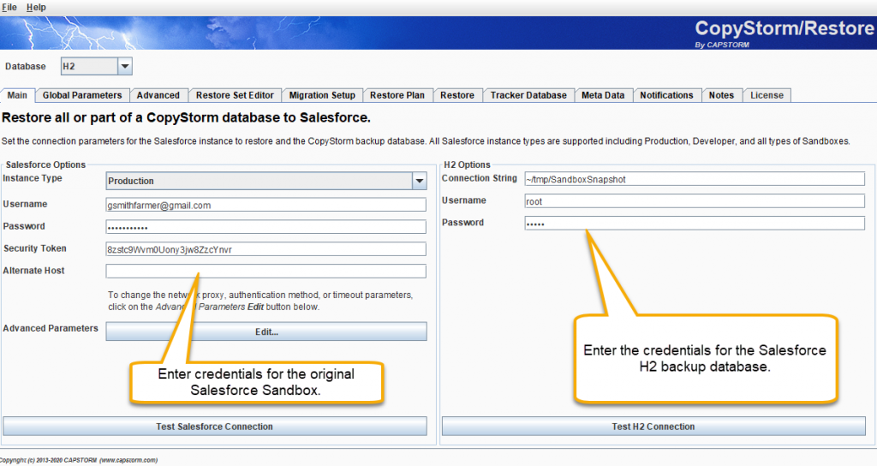
Task: Switch to the Main tab
Action: coord(17,95)
